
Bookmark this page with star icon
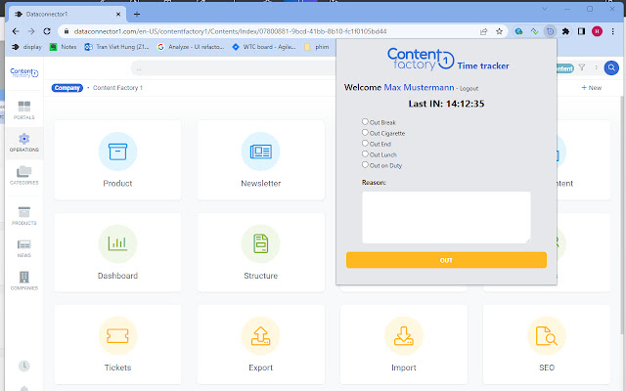click(499, 31)
